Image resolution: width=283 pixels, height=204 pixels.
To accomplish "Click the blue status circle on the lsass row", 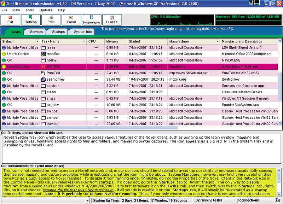I will pos(4,48).
